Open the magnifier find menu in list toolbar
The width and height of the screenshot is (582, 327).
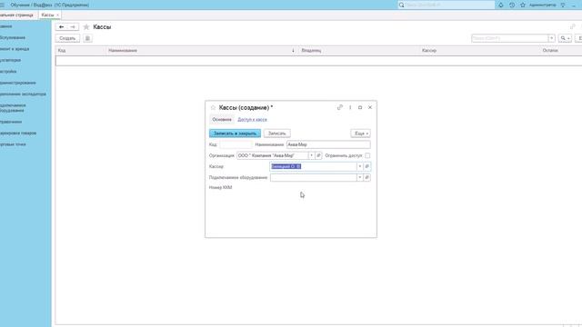[565, 38]
